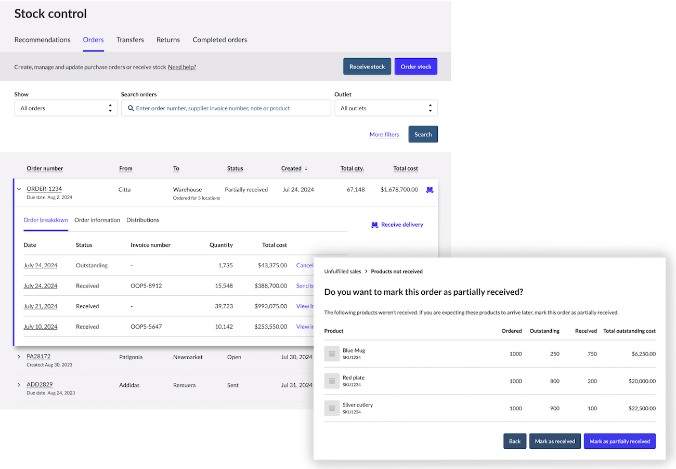The width and height of the screenshot is (676, 469).
Task: Click the Receive delivery truck icon
Action: (374, 225)
